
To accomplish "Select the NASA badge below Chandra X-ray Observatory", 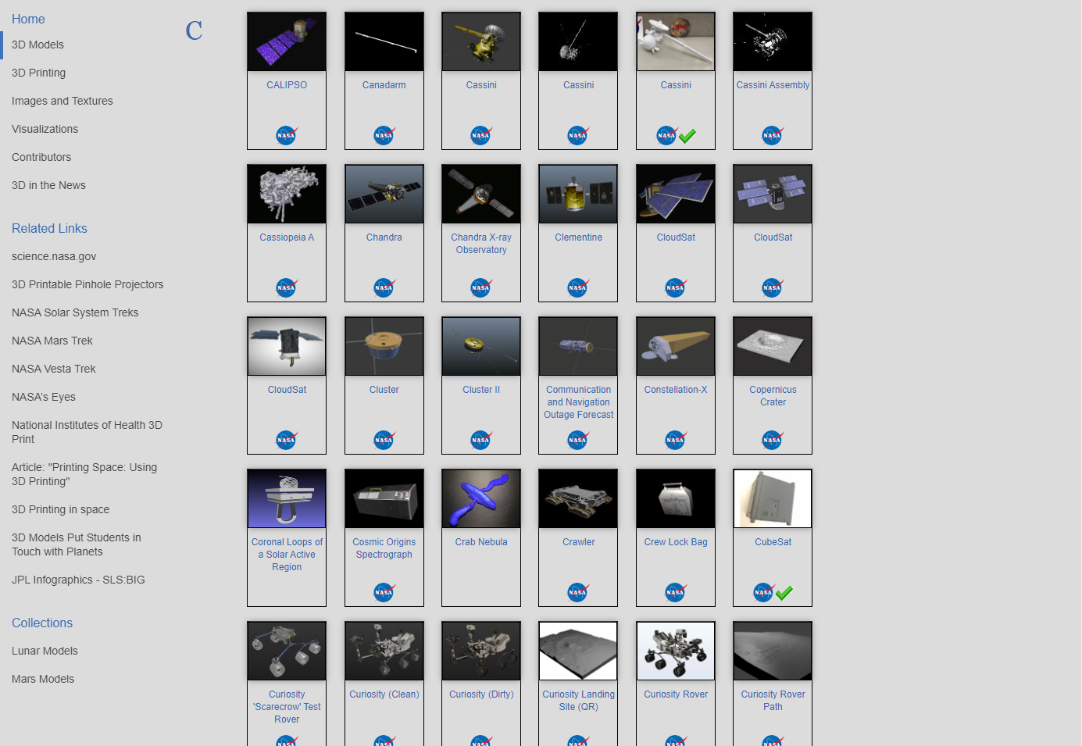I will pos(480,287).
